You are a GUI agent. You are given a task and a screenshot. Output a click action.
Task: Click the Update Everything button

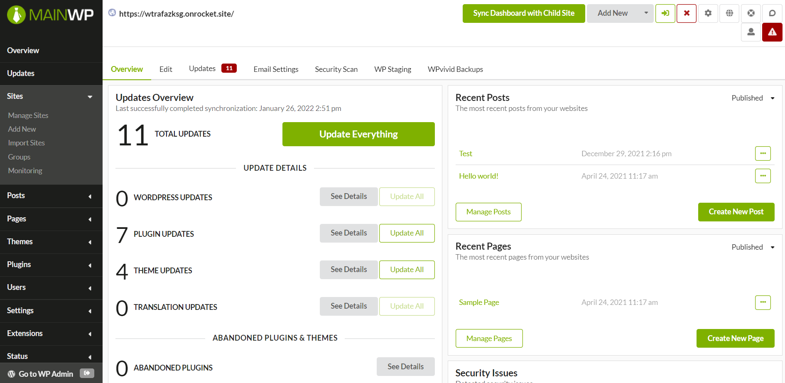coord(358,134)
